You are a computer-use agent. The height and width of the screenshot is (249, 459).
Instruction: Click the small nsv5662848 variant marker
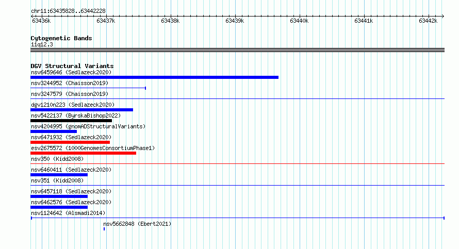pos(104,229)
